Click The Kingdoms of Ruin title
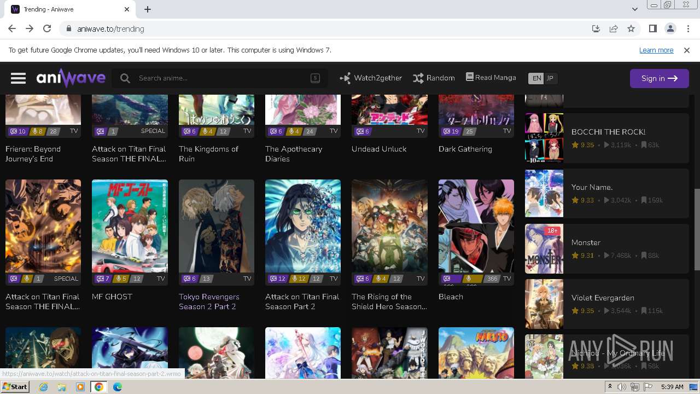 [x=209, y=154]
